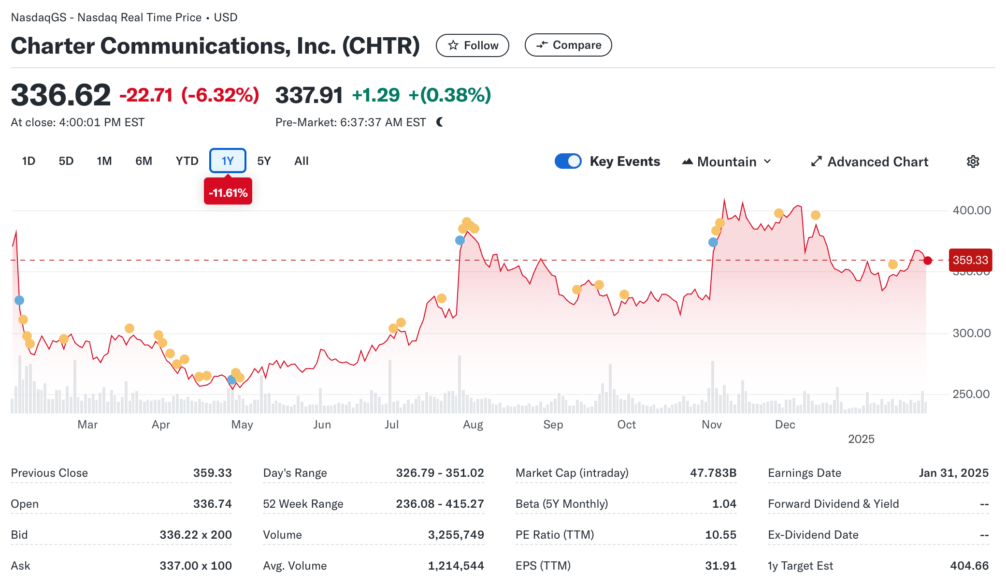The image size is (1006, 588).
Task: Expand the Mountain dropdown chevron
Action: [767, 162]
